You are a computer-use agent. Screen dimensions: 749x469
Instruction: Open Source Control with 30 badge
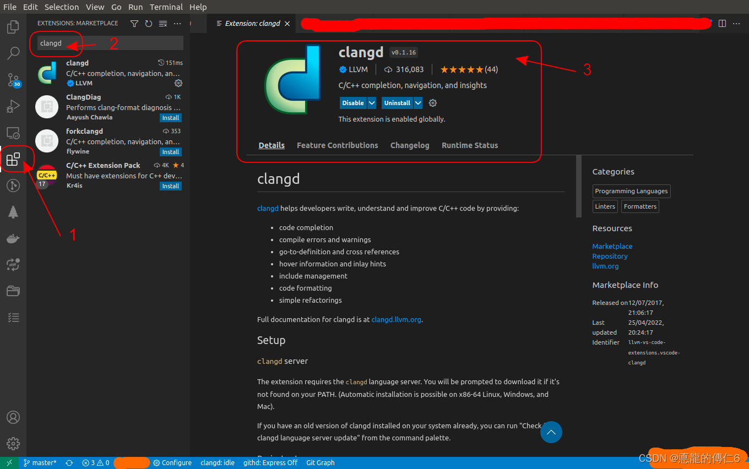(13, 80)
